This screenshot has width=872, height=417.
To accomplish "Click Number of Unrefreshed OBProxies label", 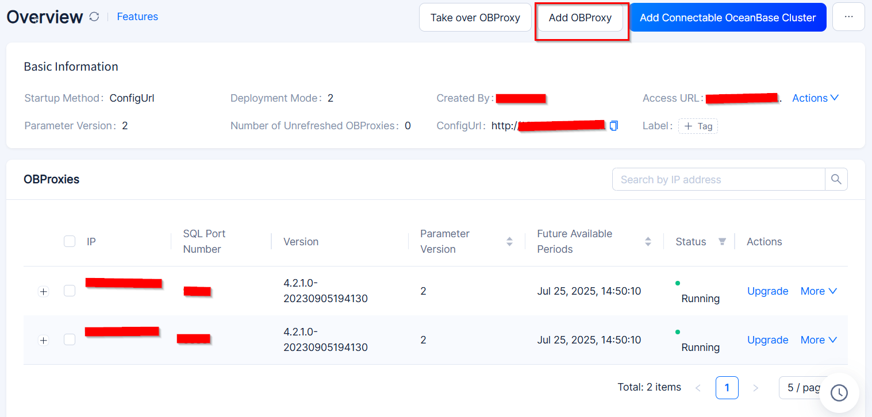I will pos(314,126).
